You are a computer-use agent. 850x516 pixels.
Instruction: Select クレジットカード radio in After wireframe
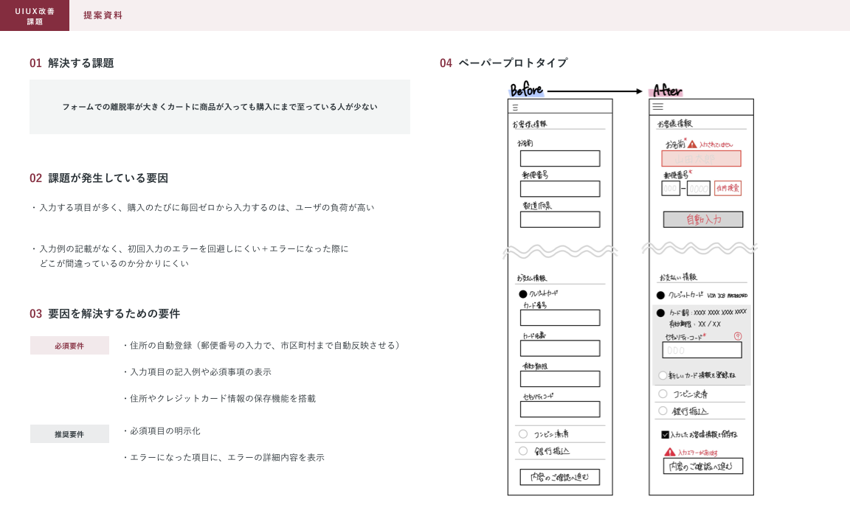(x=660, y=295)
